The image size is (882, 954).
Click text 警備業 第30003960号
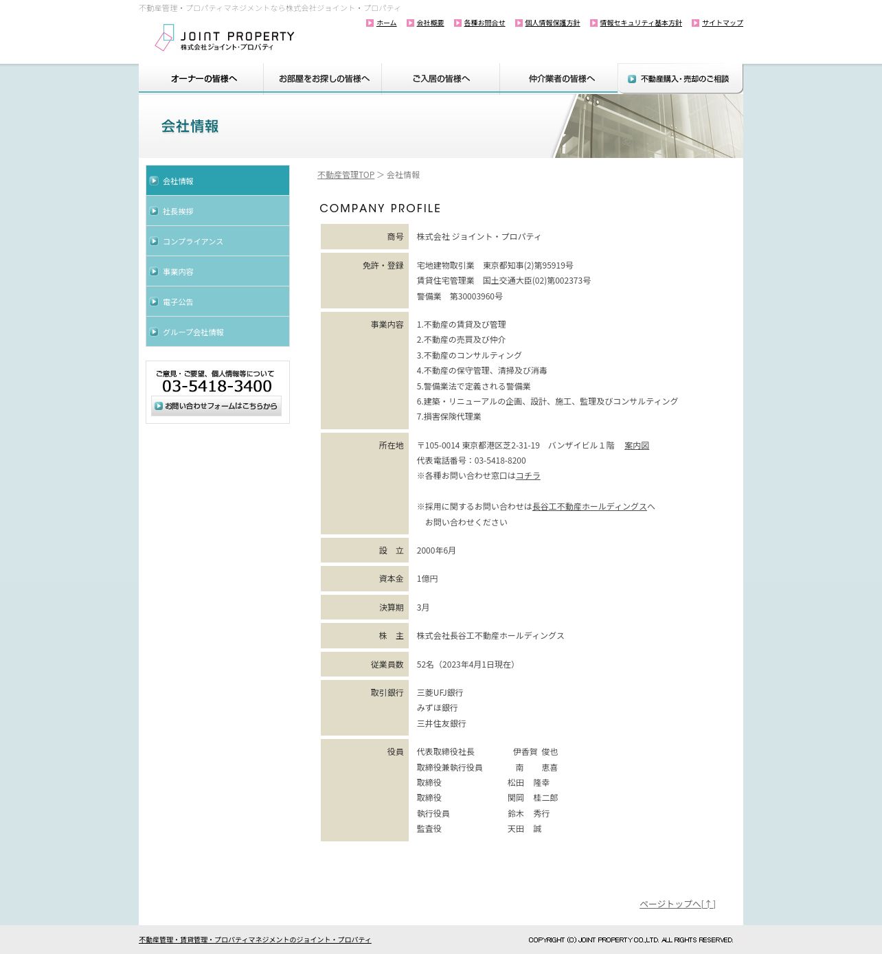point(460,297)
